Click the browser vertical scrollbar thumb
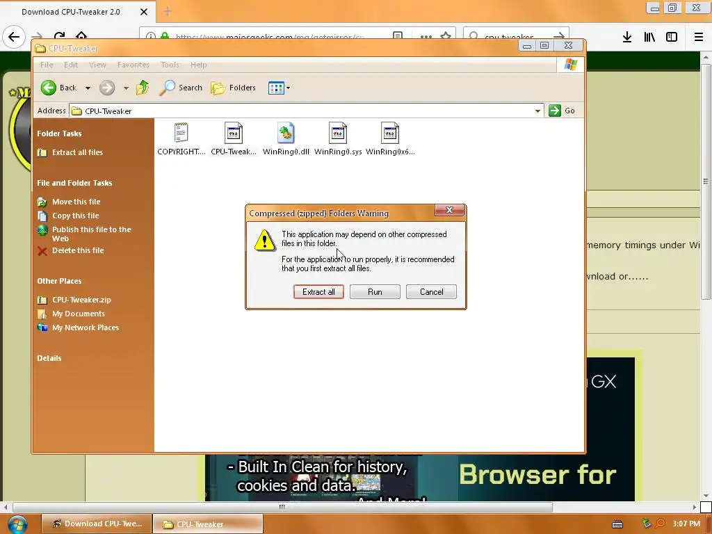This screenshot has width=712, height=534. point(706,181)
